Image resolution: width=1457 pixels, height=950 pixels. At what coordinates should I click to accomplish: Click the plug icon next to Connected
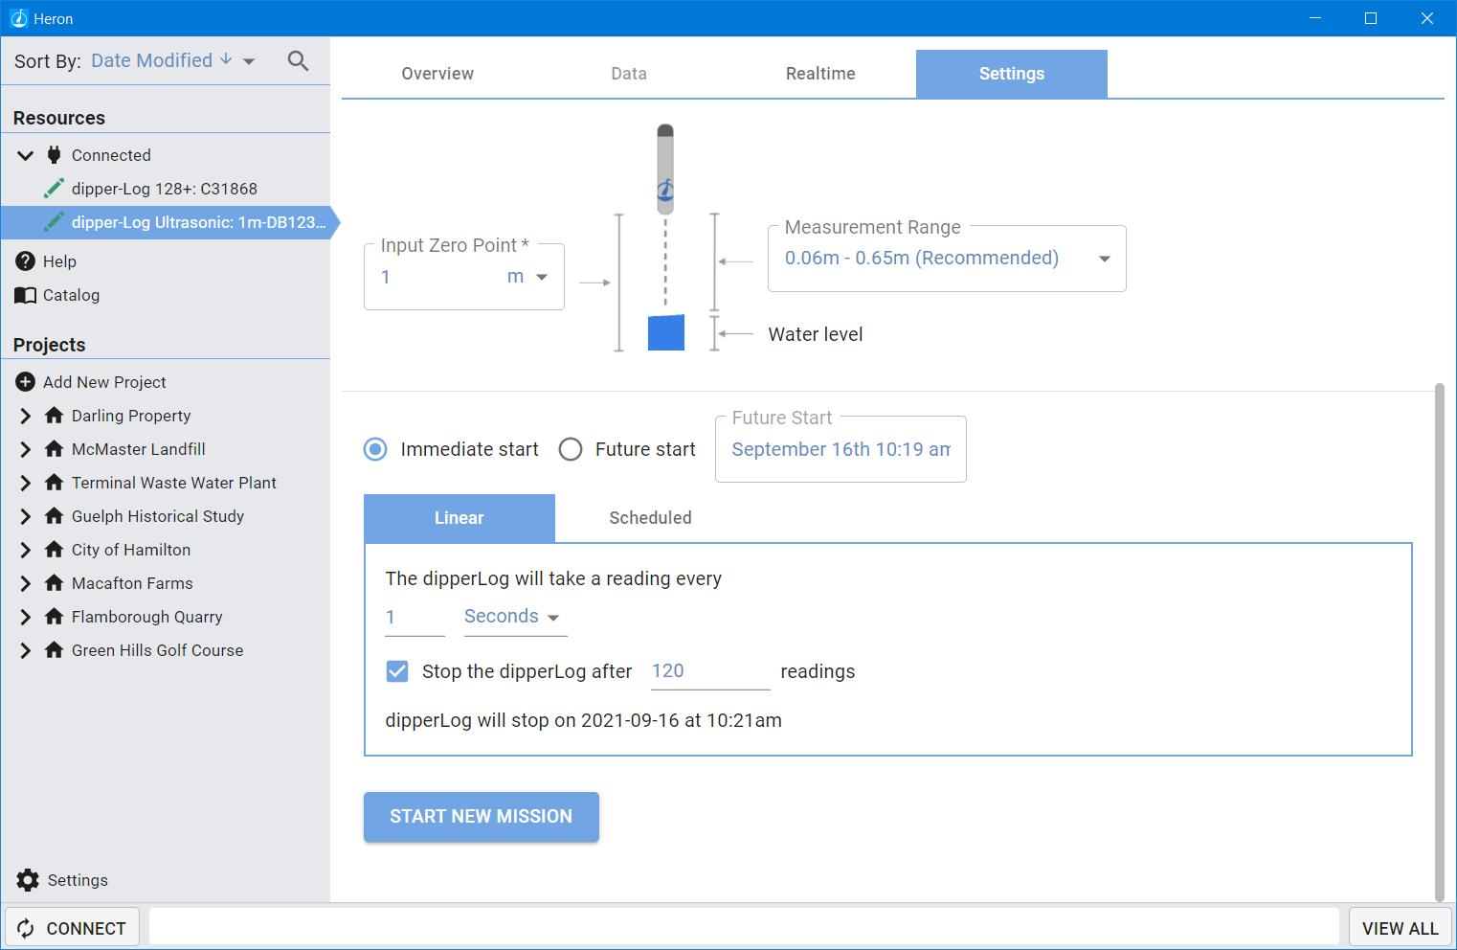pyautogui.click(x=55, y=155)
